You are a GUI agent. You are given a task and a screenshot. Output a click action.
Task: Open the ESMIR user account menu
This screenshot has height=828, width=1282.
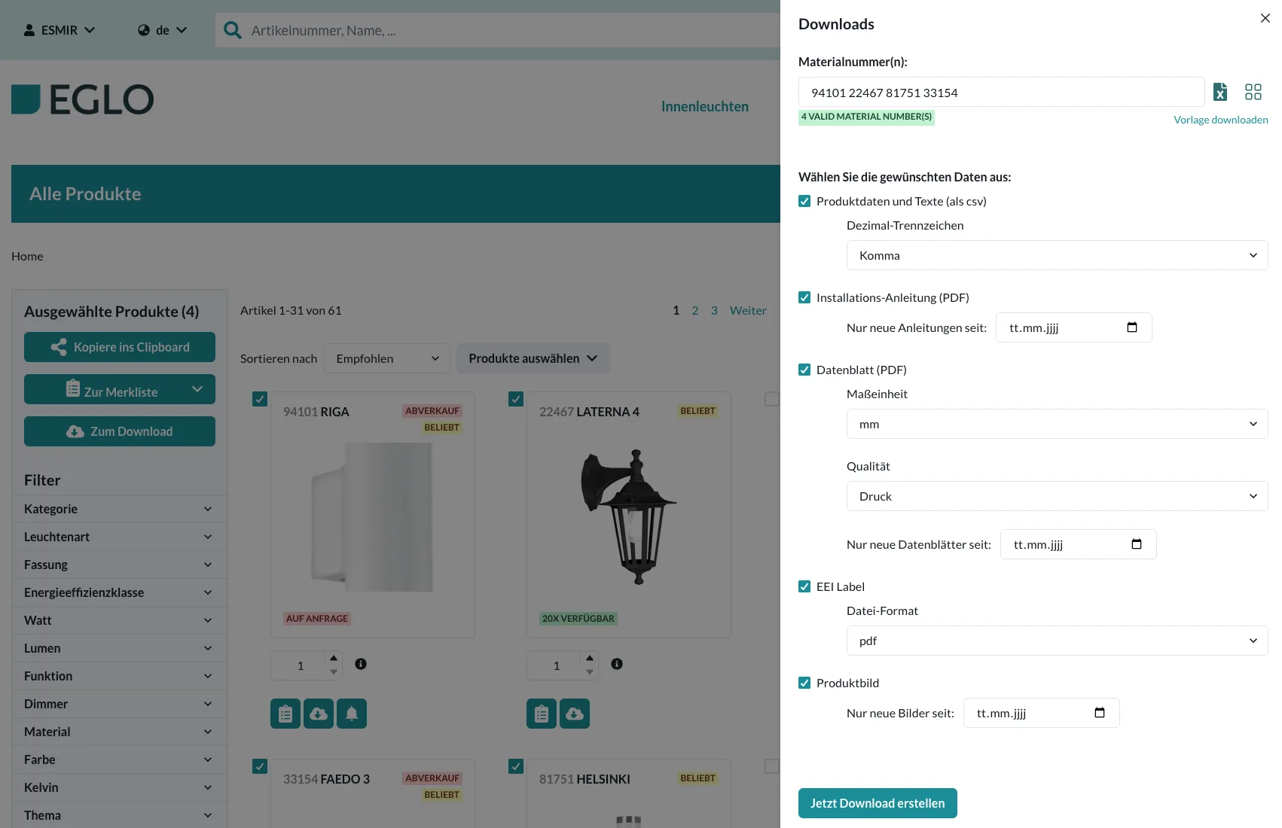tap(60, 29)
